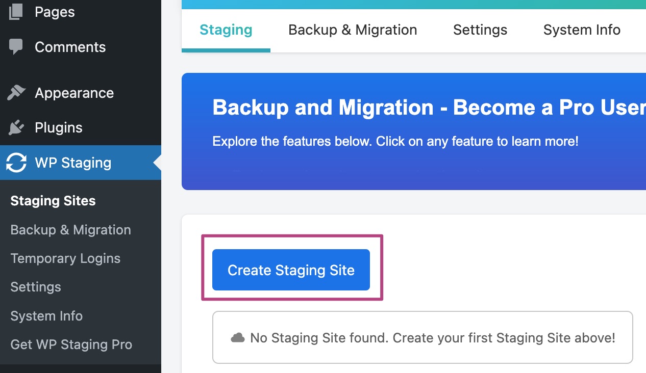Click the Pages icon in sidebar
The image size is (646, 373).
(16, 12)
